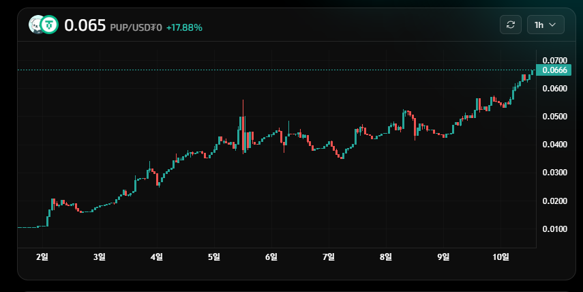The width and height of the screenshot is (583, 292).
Task: Click the green USDT token logo
Action: (50, 25)
